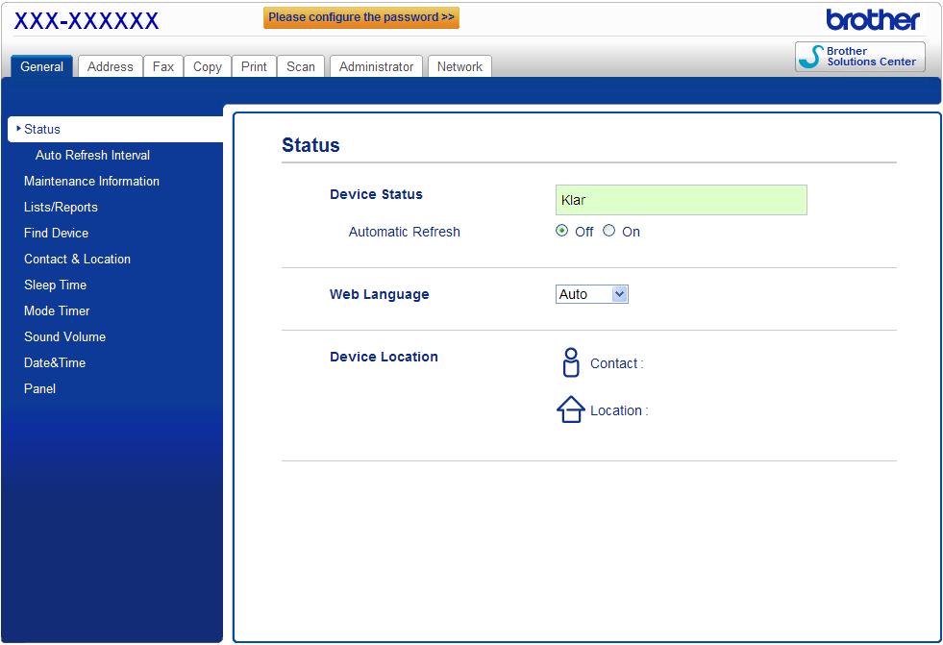Viewport: 943px width, 645px height.
Task: Click the Klar device status field
Action: point(681,200)
